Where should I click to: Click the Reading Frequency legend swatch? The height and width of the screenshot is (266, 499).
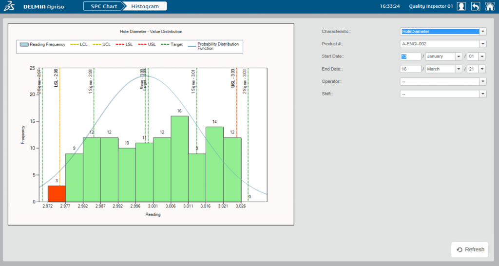[x=24, y=44]
